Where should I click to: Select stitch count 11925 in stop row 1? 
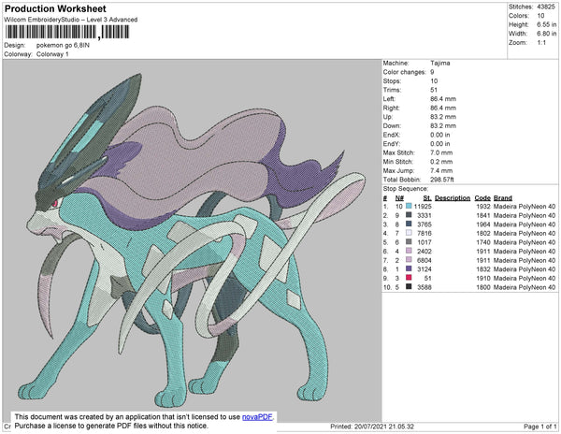(x=423, y=207)
